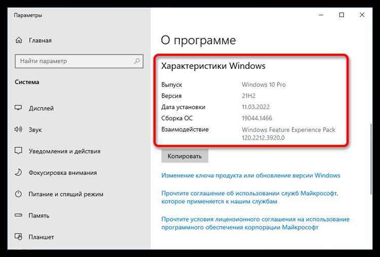Click the version value 21H2
The width and height of the screenshot is (380, 257).
[x=249, y=96]
